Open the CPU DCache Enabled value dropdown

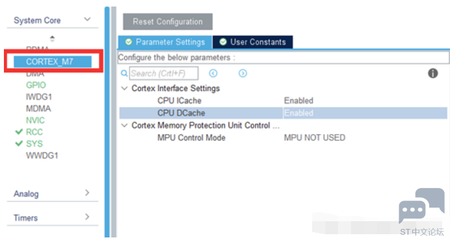(x=365, y=113)
